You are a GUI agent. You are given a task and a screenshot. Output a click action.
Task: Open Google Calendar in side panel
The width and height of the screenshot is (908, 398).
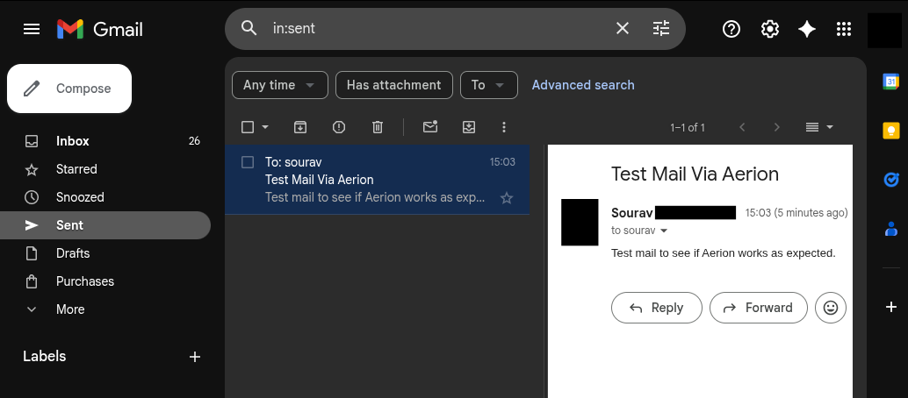890,82
